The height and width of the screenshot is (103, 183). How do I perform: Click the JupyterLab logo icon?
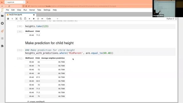tap(2, 10)
